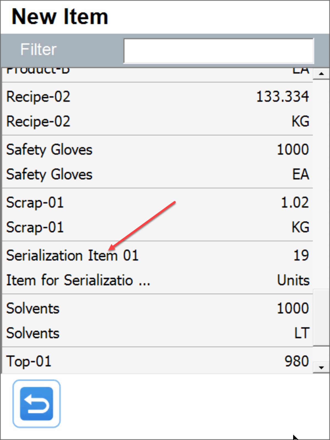The image size is (330, 440).
Task: Select the Recipe-02 item name
Action: coord(38,97)
